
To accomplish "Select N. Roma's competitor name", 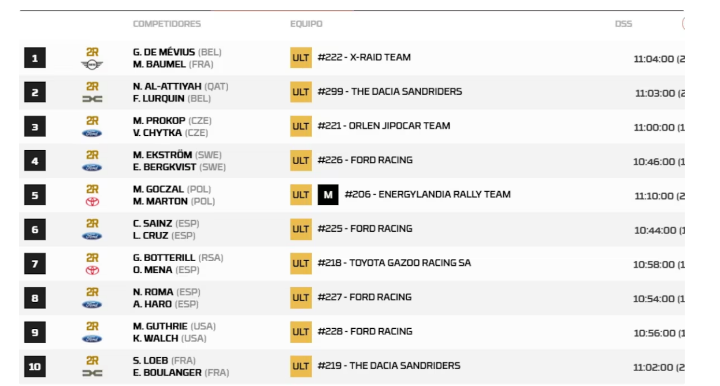I will 154,292.
